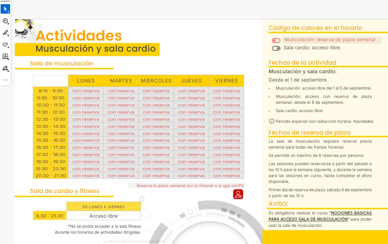Click the 8:15 - 9:30 time slot
The height and width of the screenshot is (244, 388).
click(51, 91)
